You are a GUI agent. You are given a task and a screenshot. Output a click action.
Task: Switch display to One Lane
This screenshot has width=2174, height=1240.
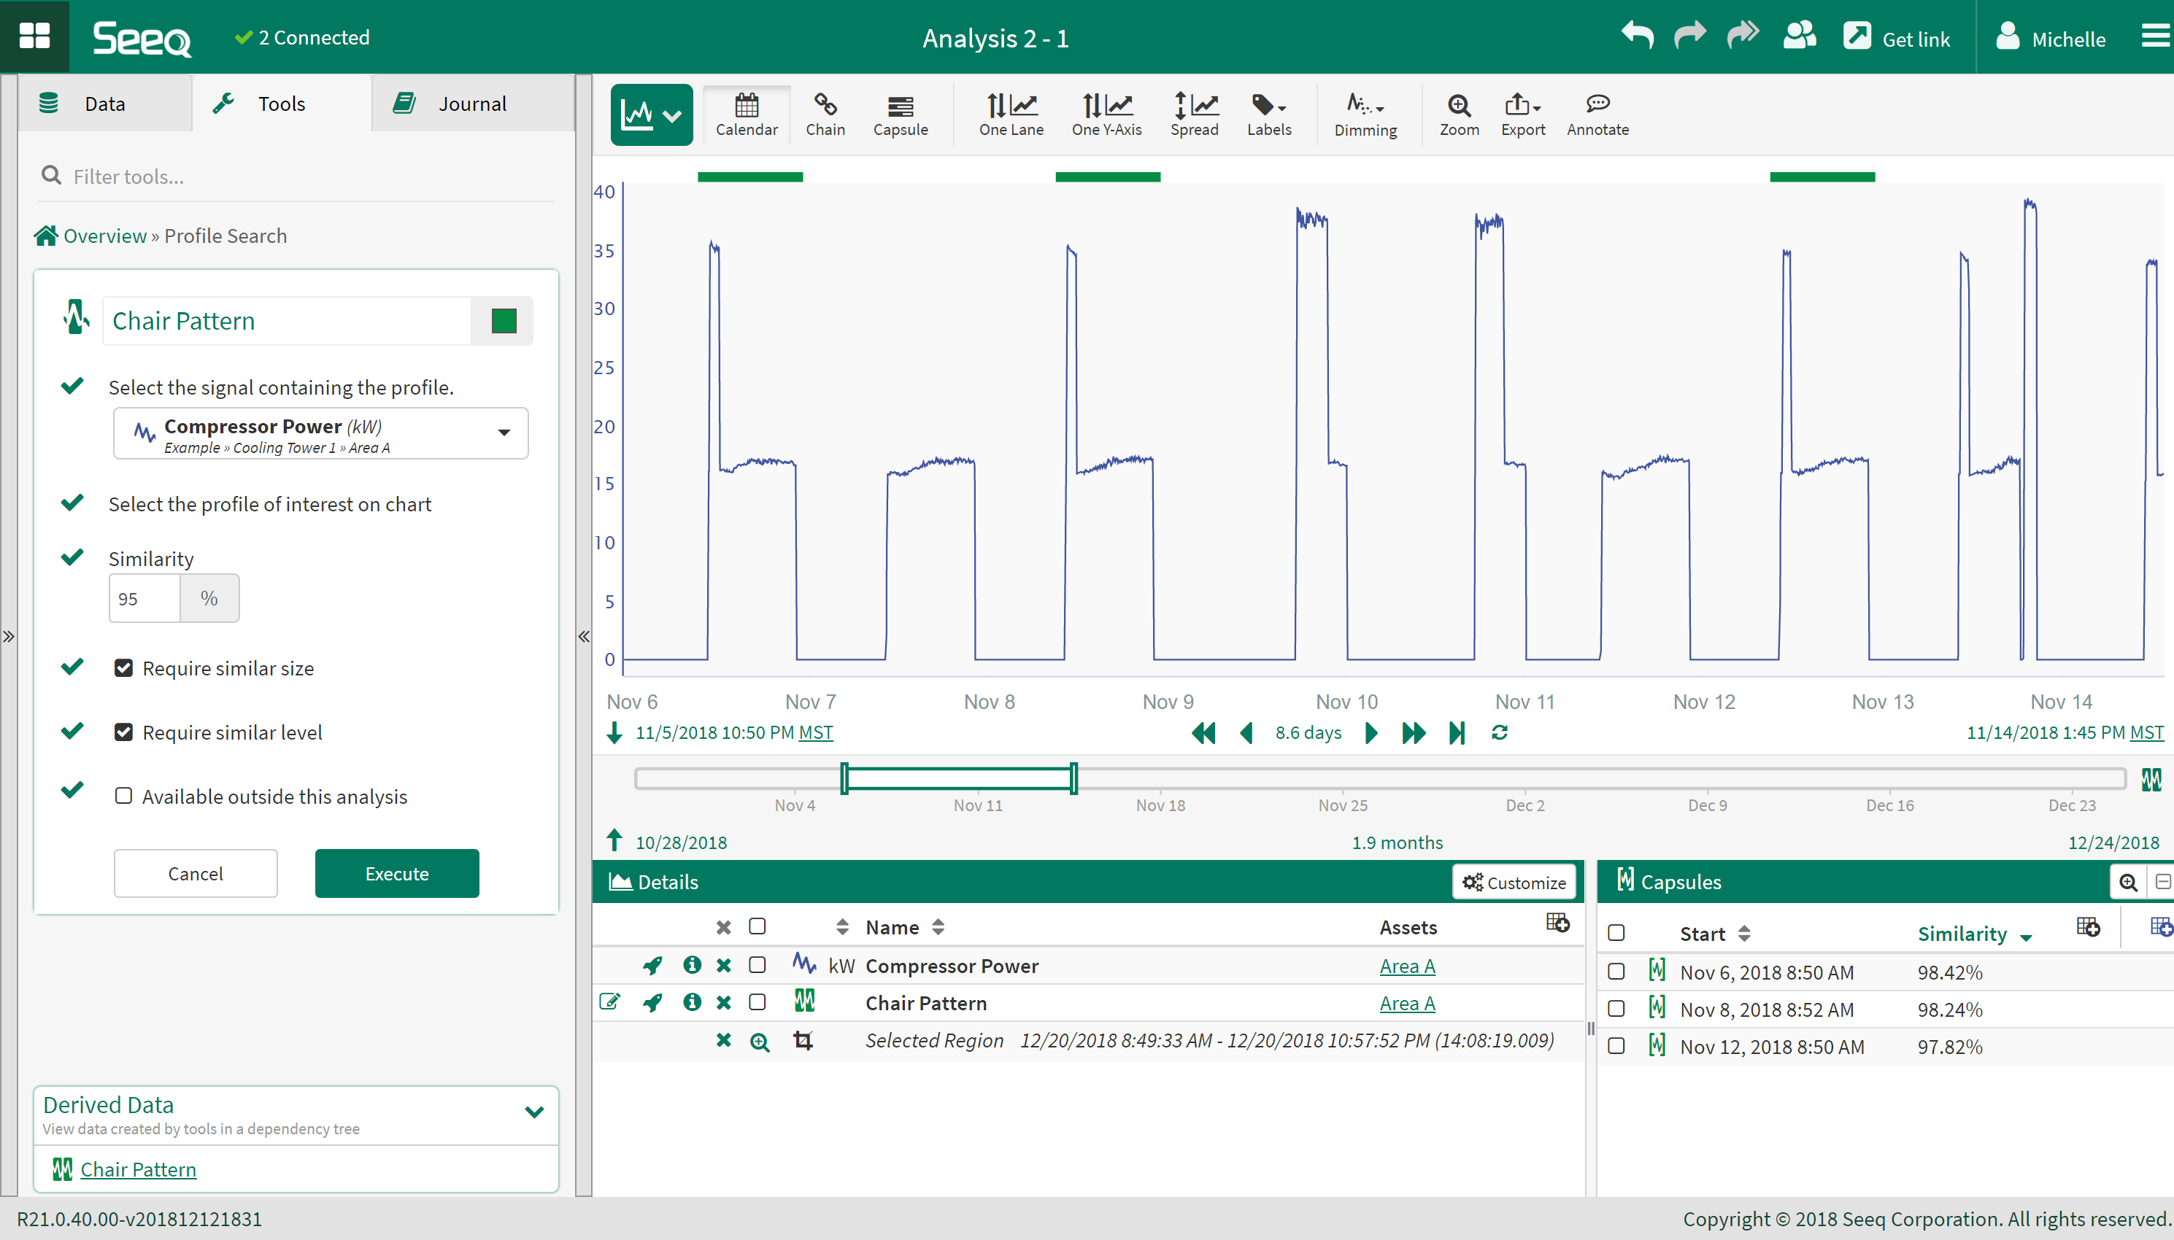click(1010, 114)
